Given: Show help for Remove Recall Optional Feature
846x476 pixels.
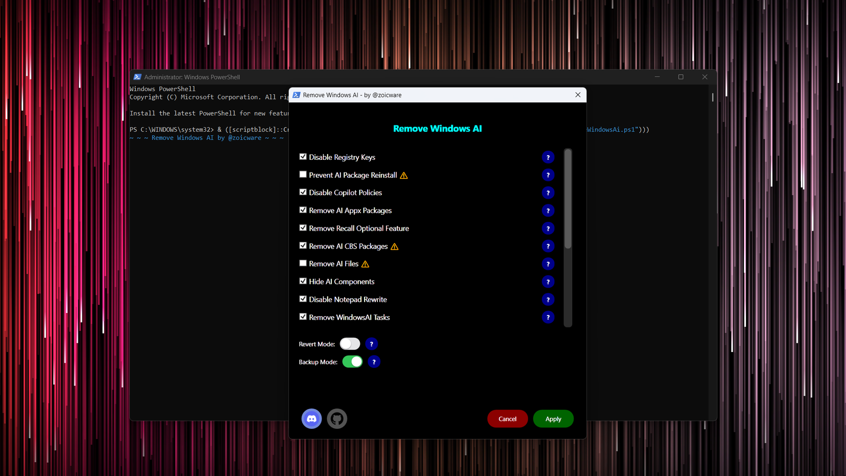Looking at the screenshot, I should tap(548, 229).
